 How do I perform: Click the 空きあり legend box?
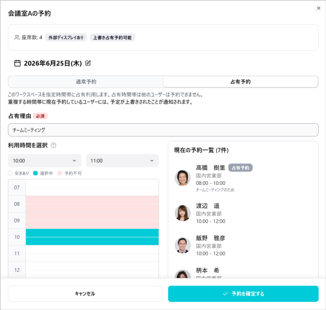point(10,173)
